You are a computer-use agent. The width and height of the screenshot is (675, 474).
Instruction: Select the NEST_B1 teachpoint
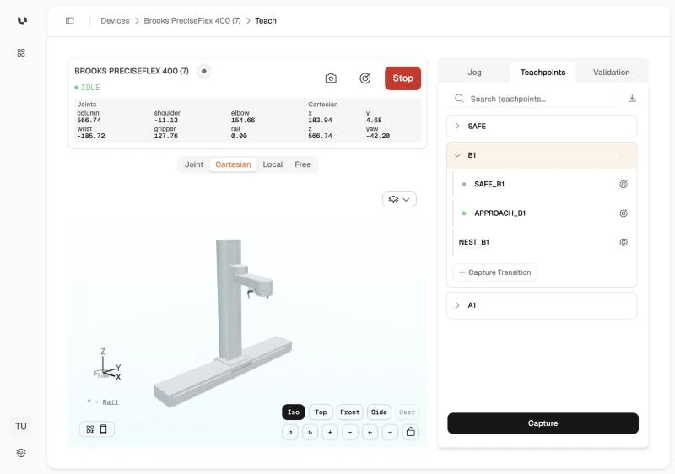[474, 242]
